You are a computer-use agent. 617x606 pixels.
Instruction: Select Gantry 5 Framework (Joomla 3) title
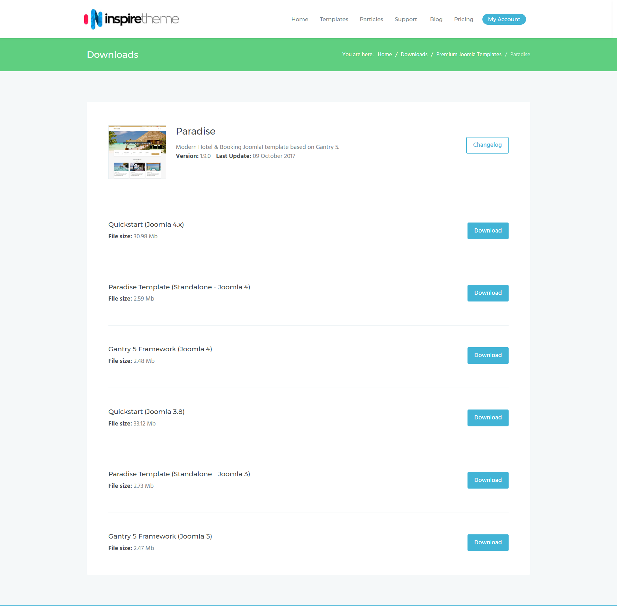coord(160,536)
